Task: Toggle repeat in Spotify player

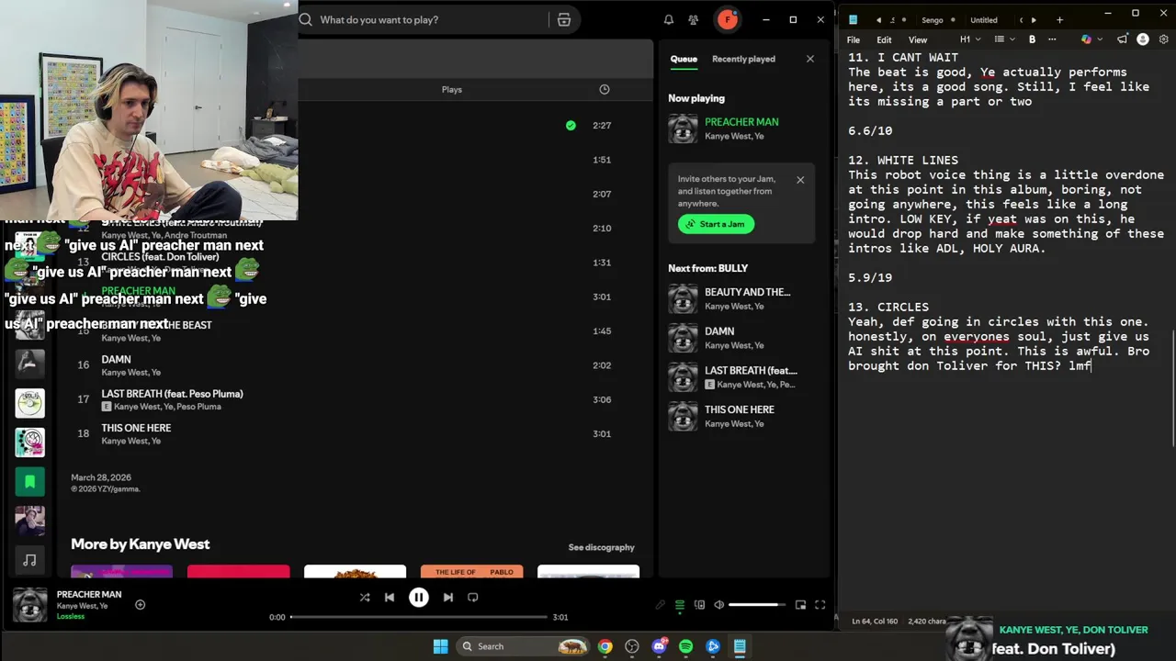Action: click(x=472, y=597)
